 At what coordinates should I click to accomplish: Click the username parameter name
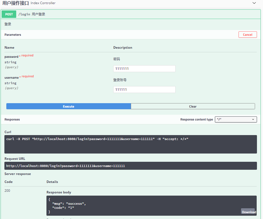click(12, 78)
